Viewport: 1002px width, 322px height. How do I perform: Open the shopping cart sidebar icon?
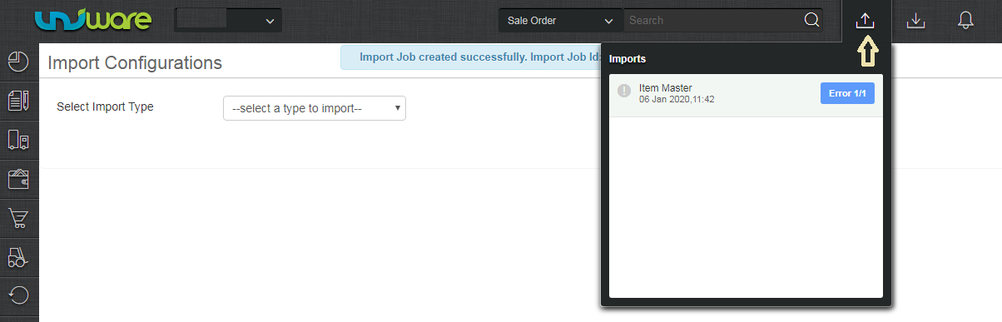[18, 217]
